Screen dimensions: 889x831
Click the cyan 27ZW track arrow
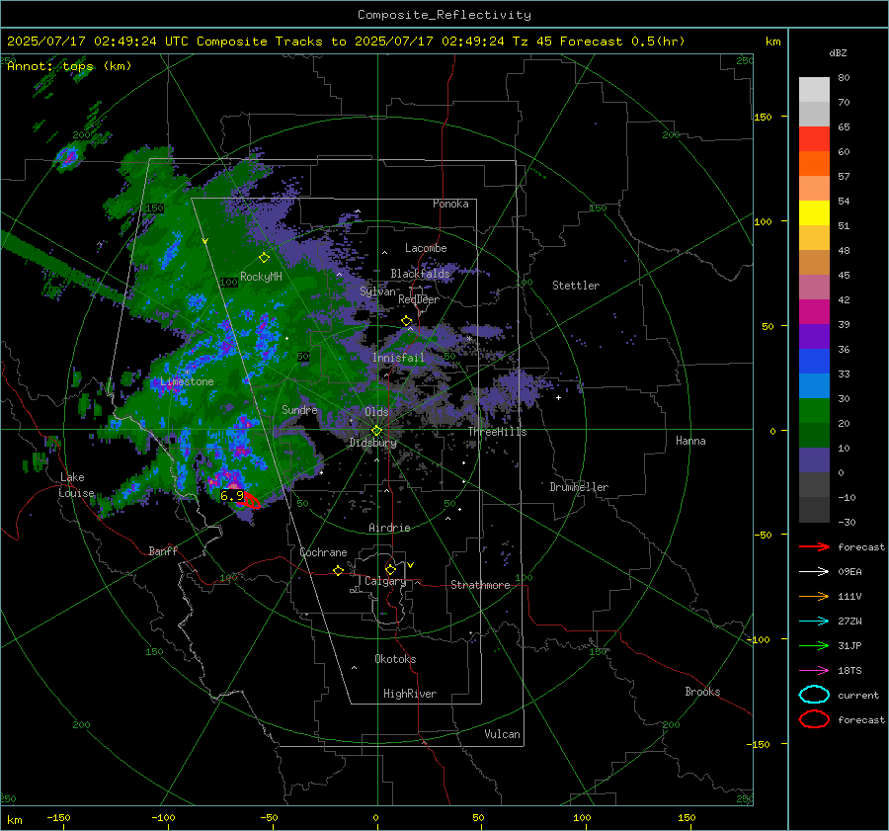[814, 622]
